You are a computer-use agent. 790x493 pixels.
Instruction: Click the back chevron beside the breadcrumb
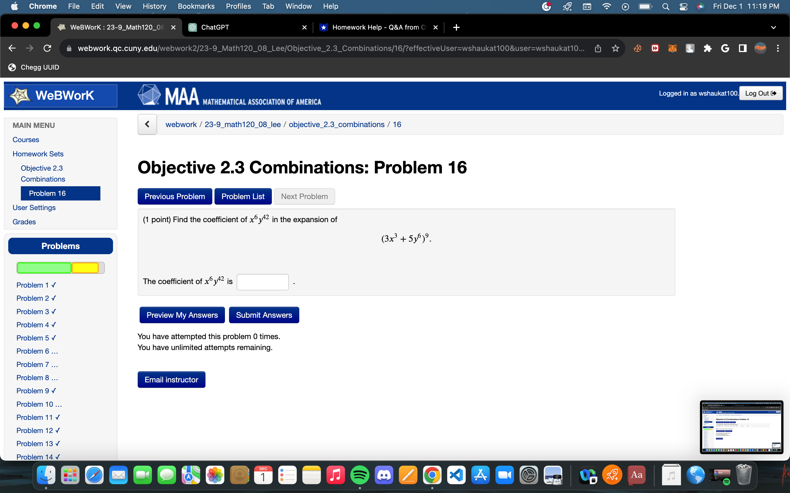[x=147, y=124]
